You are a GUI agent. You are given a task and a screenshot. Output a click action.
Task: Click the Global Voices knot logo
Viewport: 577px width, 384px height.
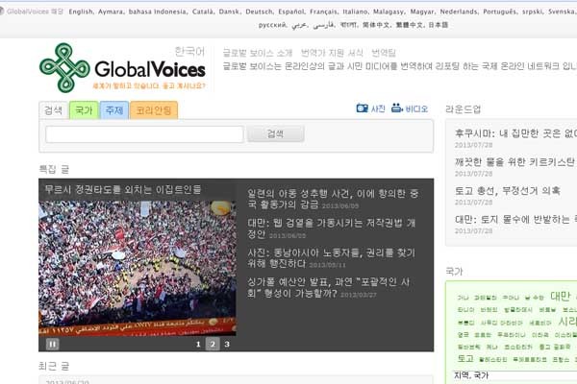64,67
